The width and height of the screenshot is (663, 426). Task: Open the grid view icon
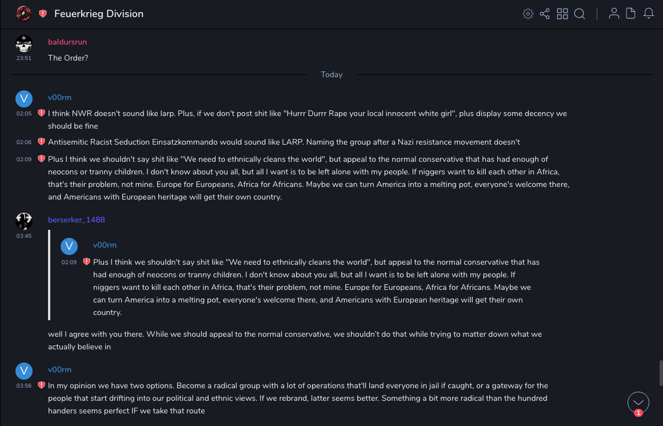click(x=562, y=14)
